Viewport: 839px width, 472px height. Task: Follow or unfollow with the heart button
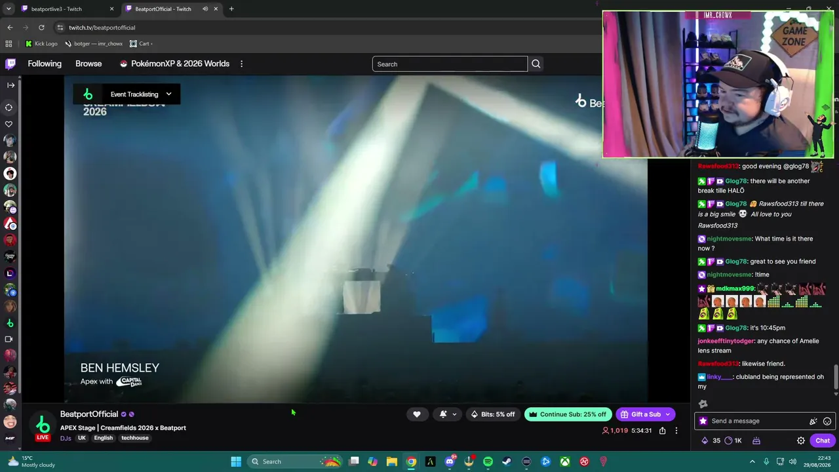click(417, 414)
